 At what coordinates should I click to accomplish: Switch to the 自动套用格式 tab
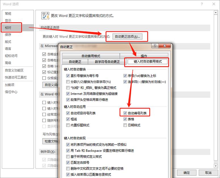(91, 56)
